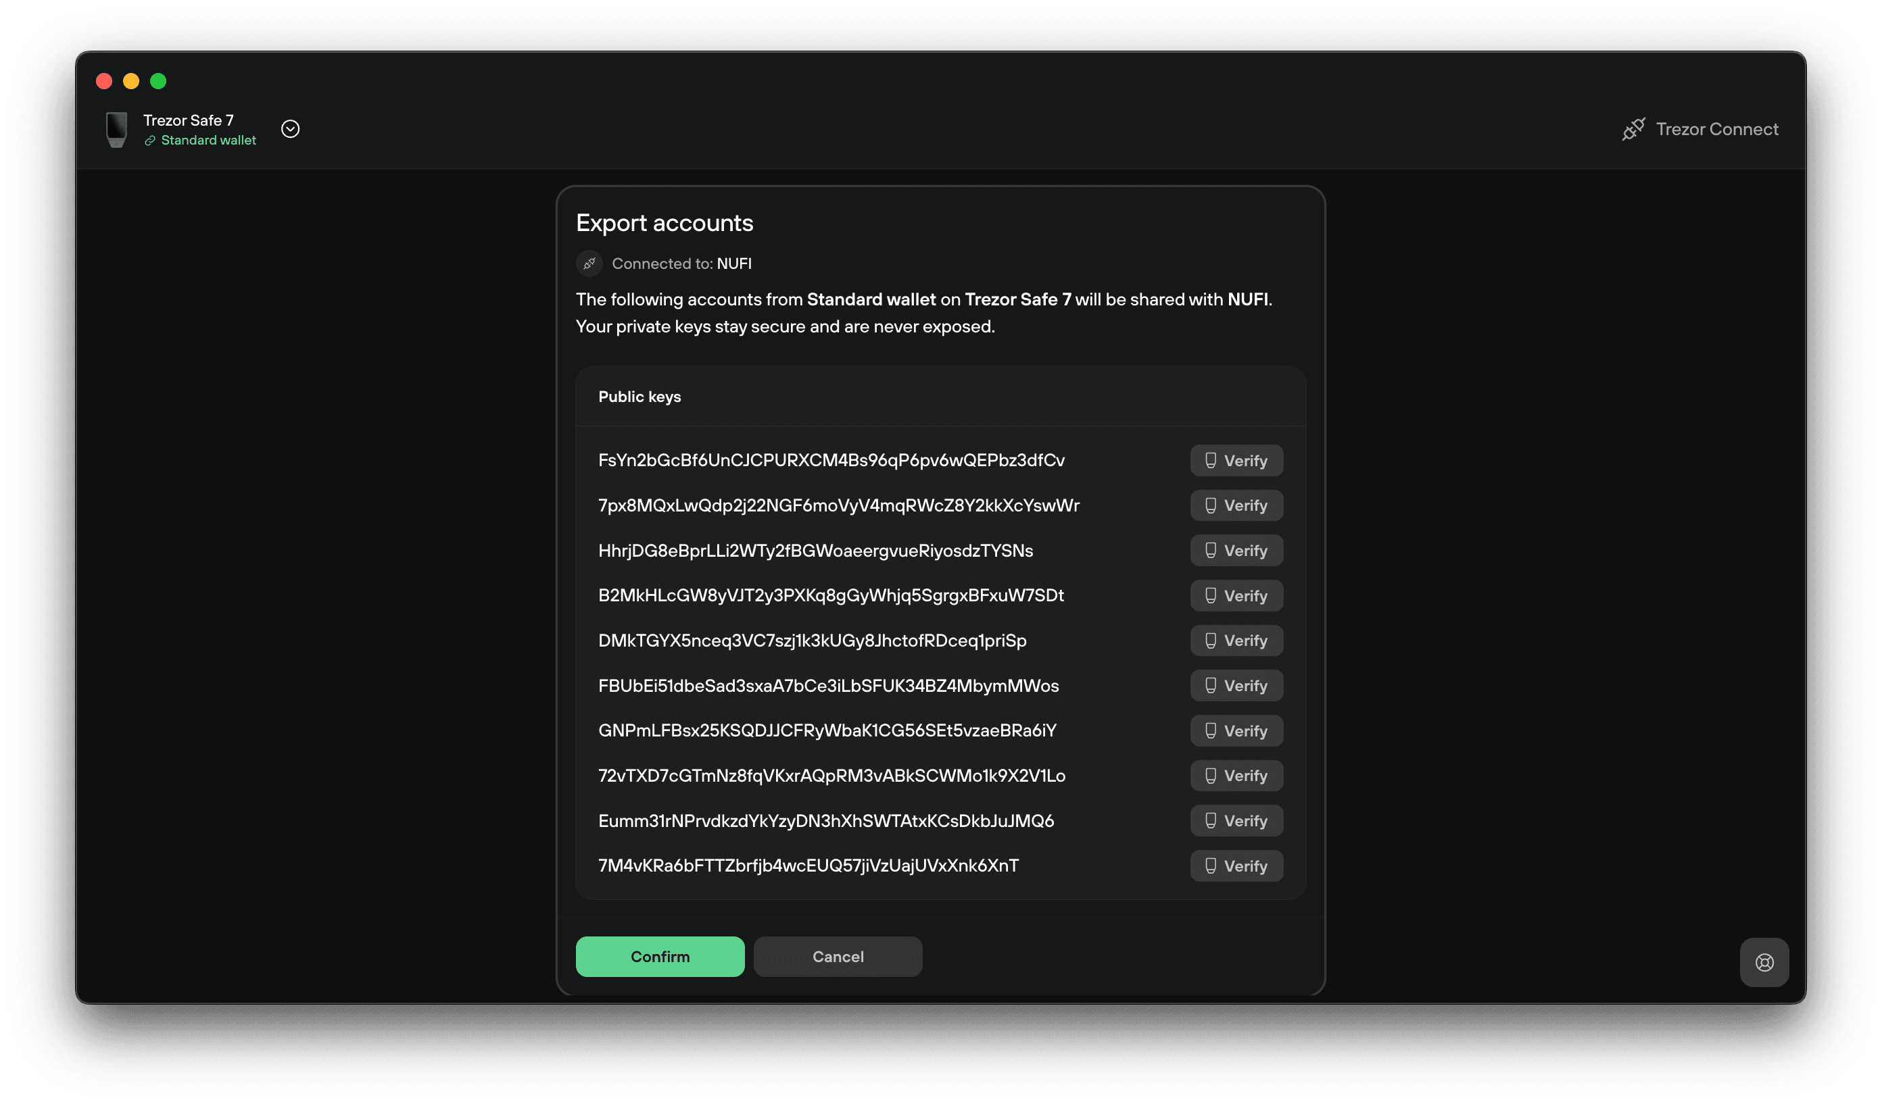The image size is (1882, 1104).
Task: Maximize the window with the green button
Action: pyautogui.click(x=158, y=80)
